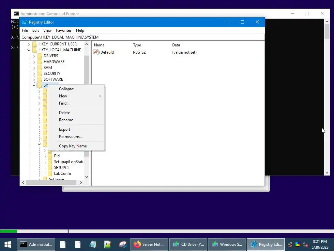The height and width of the screenshot is (251, 334).
Task: Select the DRIVERS folder icon
Action: point(39,56)
